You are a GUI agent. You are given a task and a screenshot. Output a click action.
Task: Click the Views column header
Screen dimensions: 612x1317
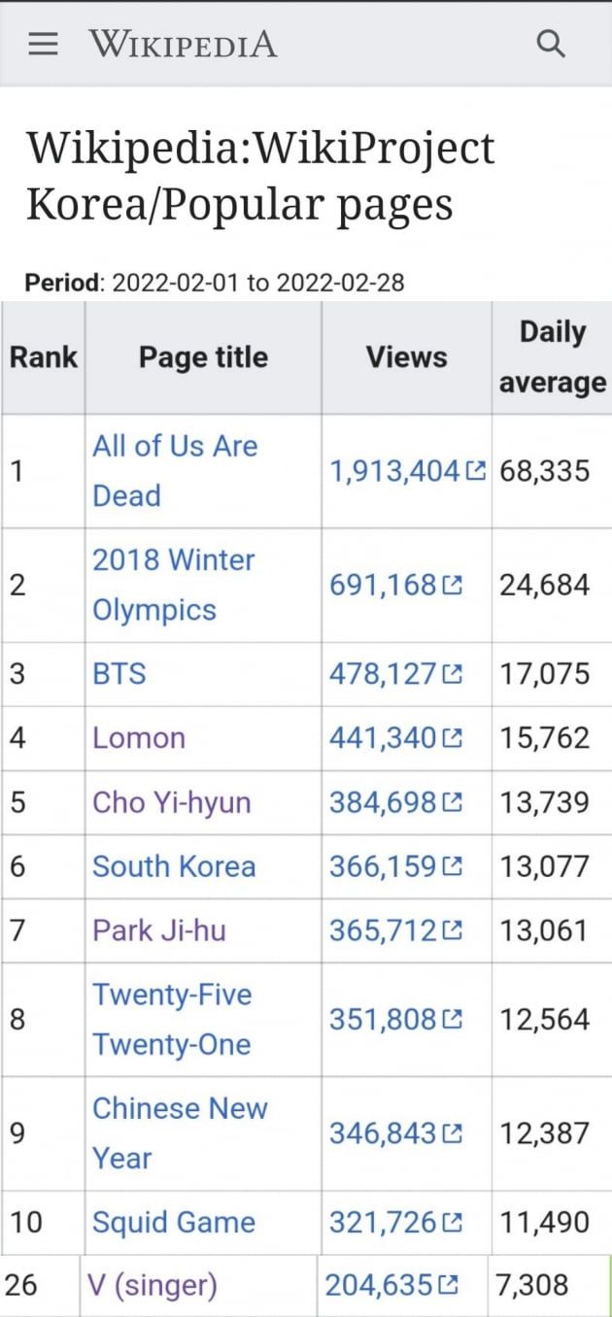pyautogui.click(x=407, y=357)
